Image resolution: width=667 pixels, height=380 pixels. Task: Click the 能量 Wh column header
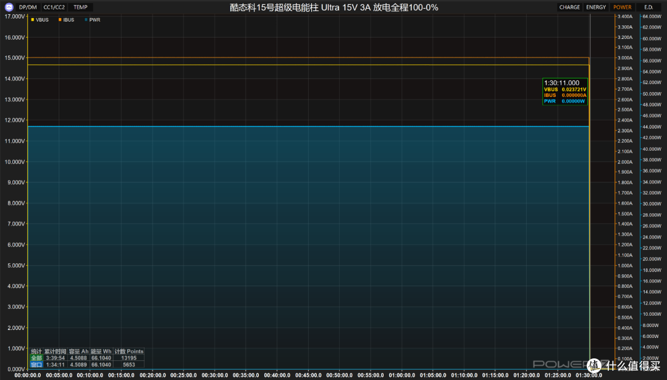coord(101,352)
